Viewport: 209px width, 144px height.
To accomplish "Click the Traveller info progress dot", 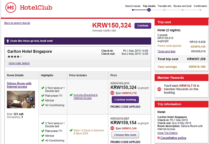I will point(164,10).
